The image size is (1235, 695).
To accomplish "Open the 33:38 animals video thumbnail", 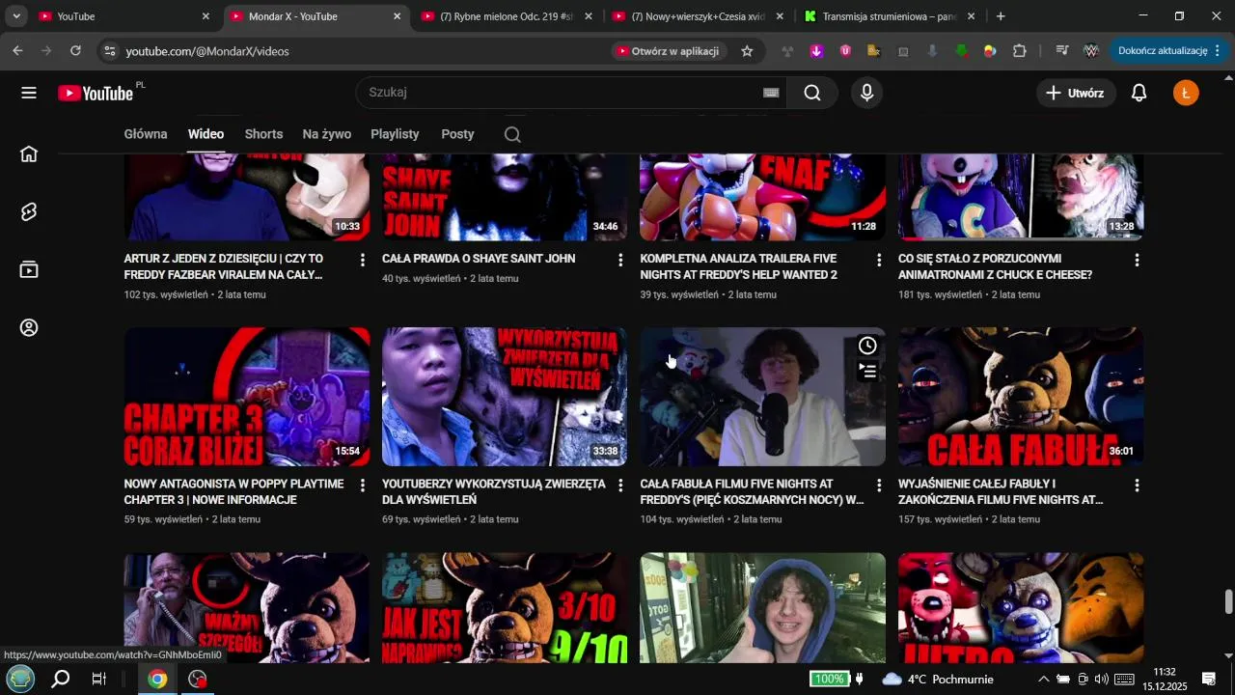I will pyautogui.click(x=505, y=398).
